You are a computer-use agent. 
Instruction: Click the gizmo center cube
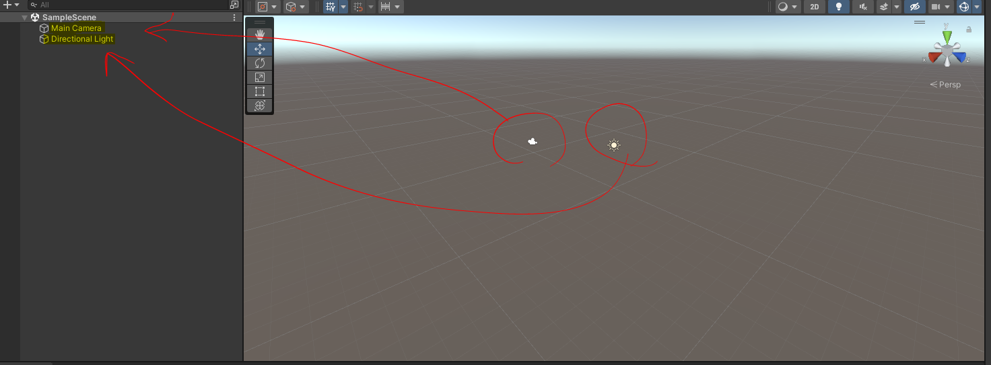click(947, 50)
